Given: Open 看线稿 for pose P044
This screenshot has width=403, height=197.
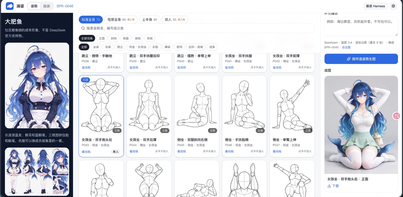Looking at the screenshot, I should click(x=134, y=151).
